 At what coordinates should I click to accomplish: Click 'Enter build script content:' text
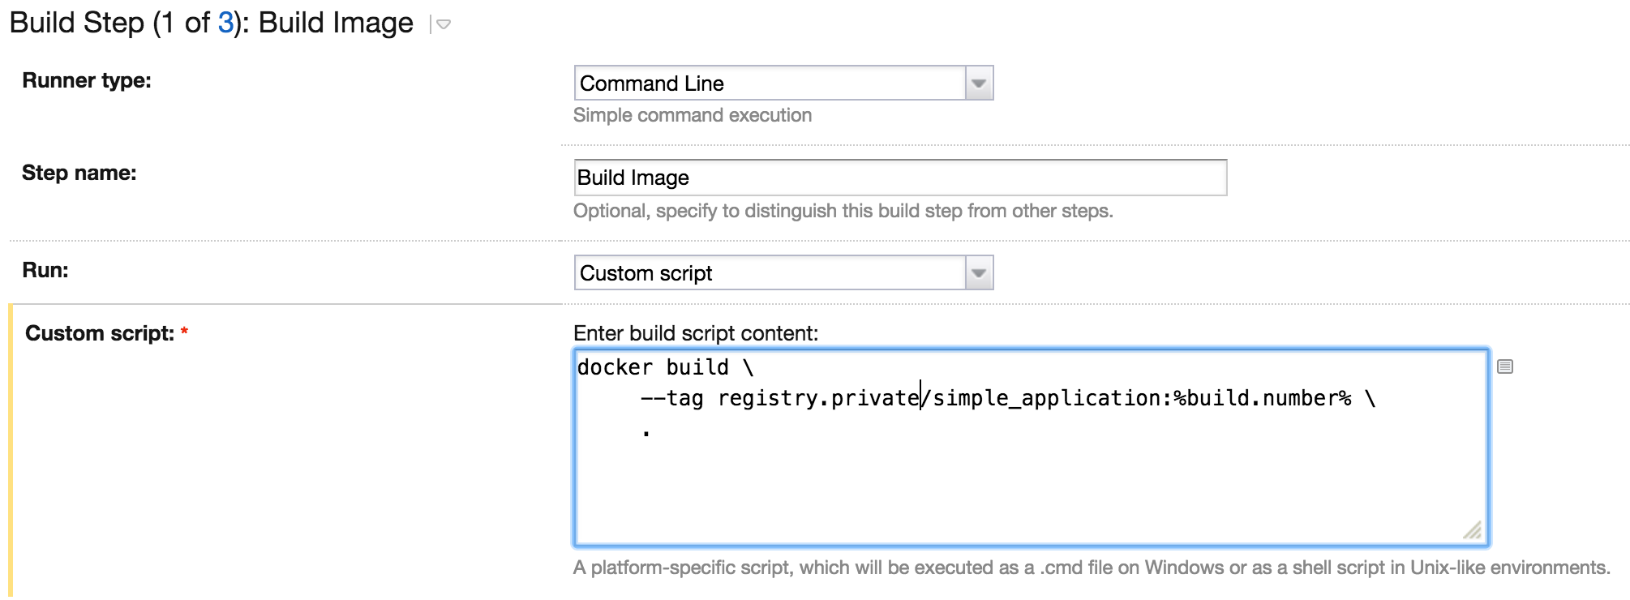[x=696, y=333]
